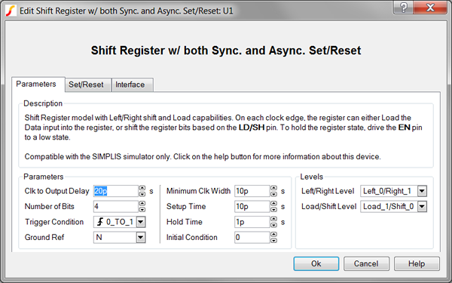Confirm settings with the Ok button

316,263
